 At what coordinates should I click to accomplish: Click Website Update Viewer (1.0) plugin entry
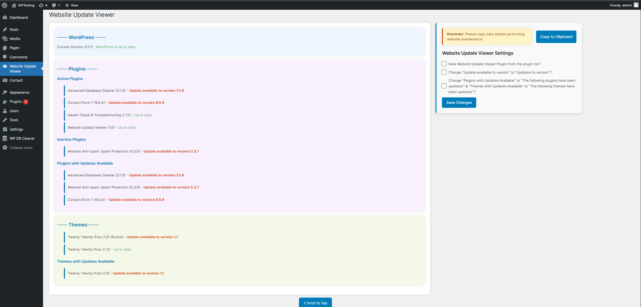tap(102, 128)
